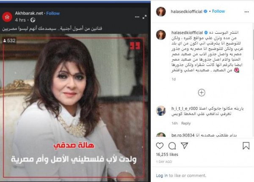Open Instagram post options three dots
The image size is (254, 182).
point(246,12)
